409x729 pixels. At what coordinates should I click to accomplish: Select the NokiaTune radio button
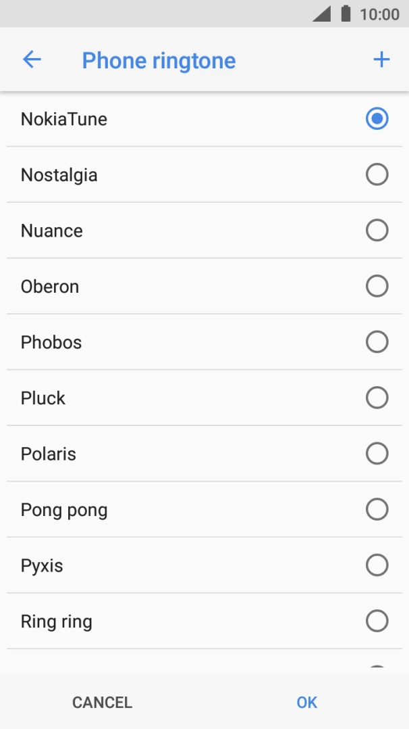(377, 118)
